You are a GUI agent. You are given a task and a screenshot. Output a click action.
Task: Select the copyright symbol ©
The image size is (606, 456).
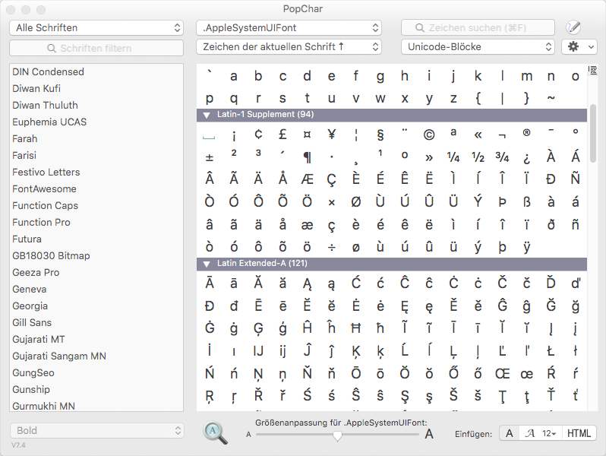(429, 135)
